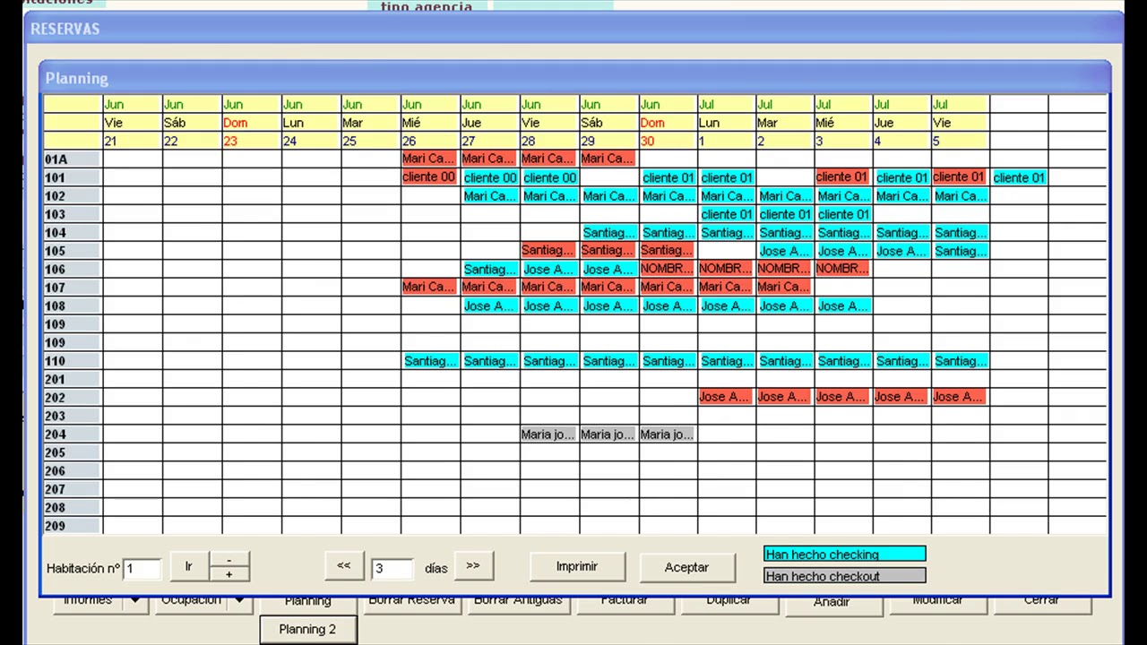Select Santiag... booking in room 110 on day 26
This screenshot has width=1147, height=645.
431,361
